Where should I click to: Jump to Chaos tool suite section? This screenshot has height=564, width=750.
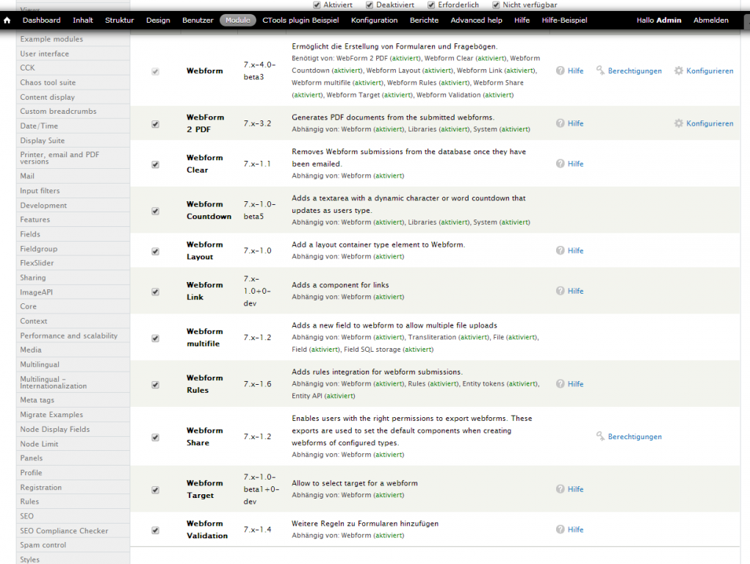point(48,83)
